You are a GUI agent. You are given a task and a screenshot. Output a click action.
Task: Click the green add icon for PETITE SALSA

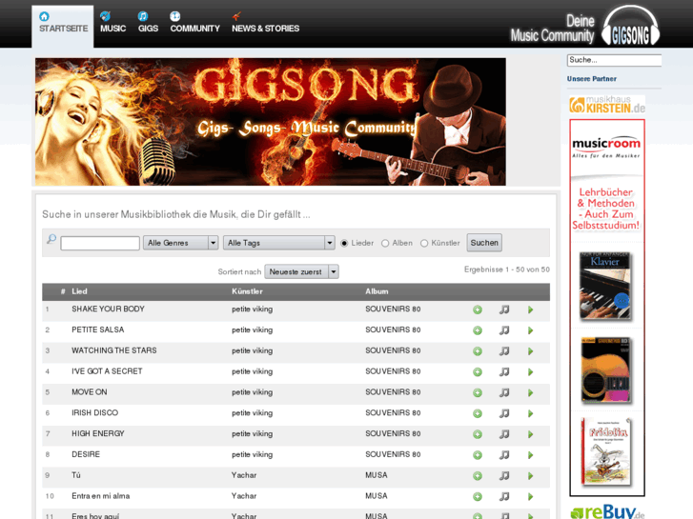tap(478, 330)
